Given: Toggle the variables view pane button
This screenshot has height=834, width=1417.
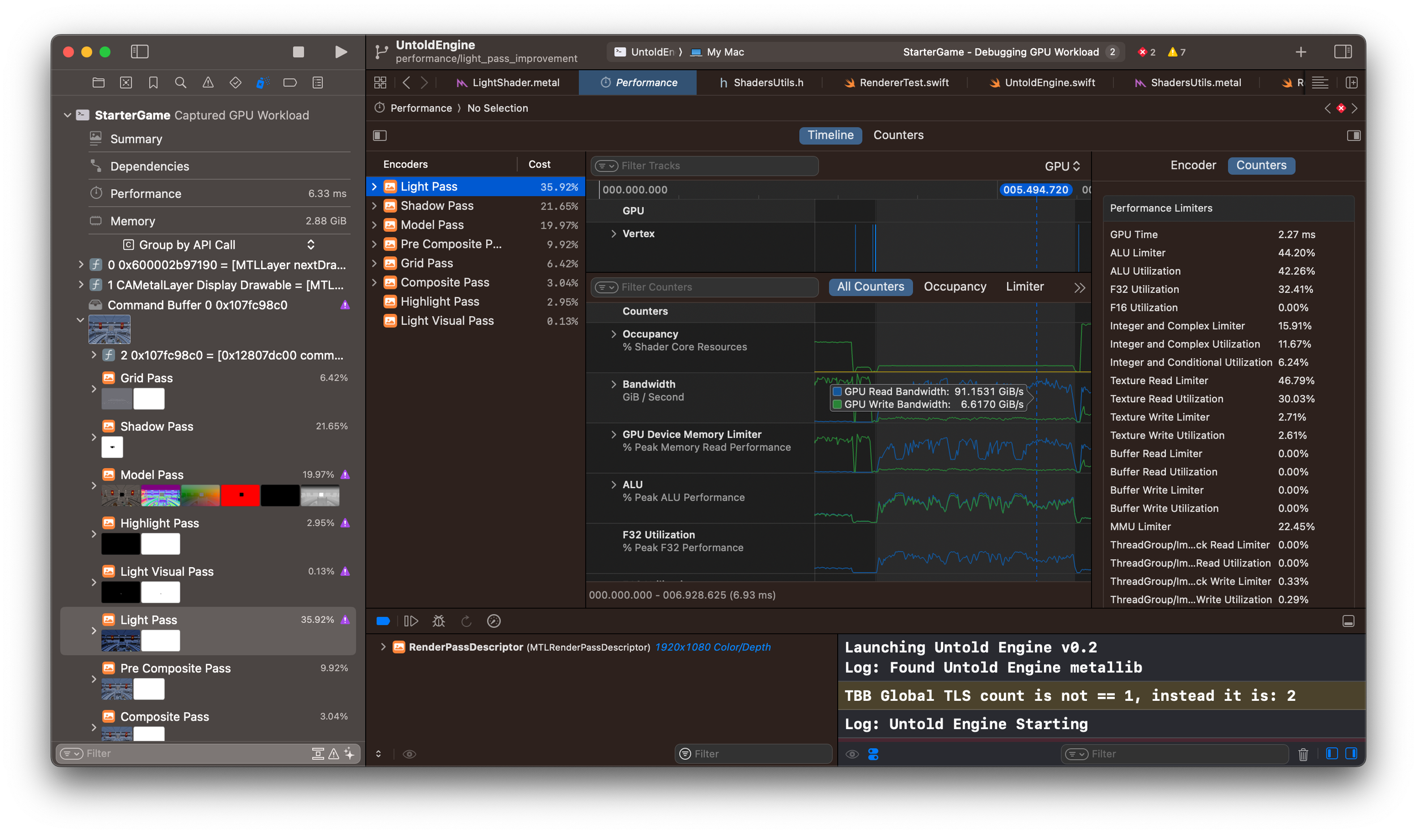Looking at the screenshot, I should [1332, 754].
